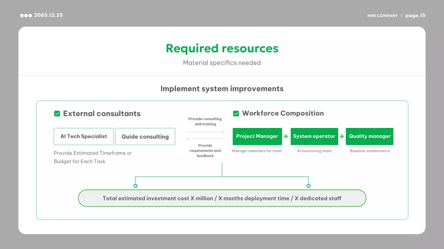Click the Guide consulting box
444x249 pixels.
point(145,137)
